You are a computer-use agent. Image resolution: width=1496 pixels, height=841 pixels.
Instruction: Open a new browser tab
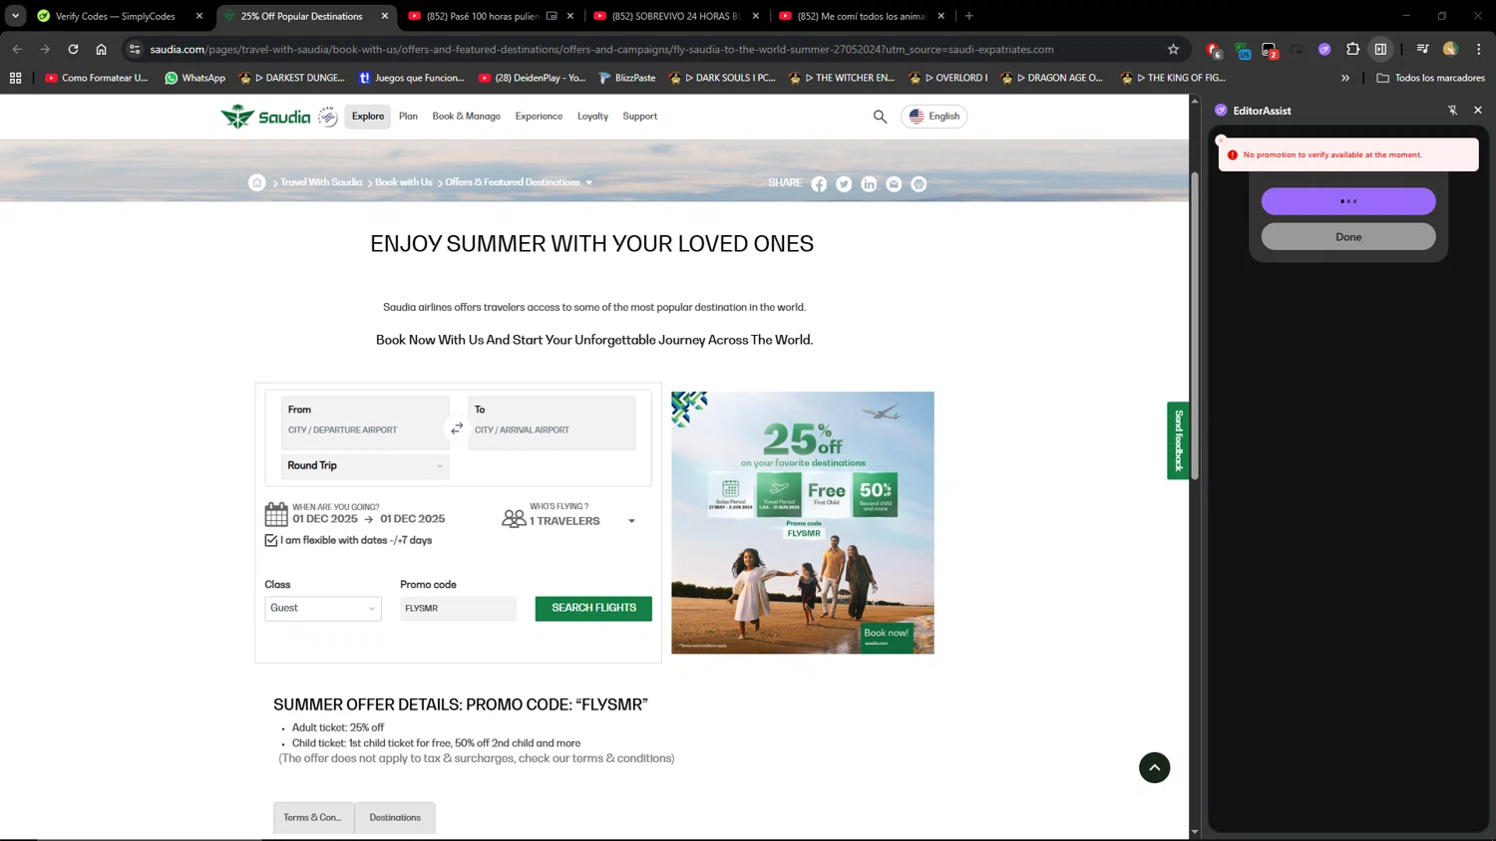click(x=968, y=16)
